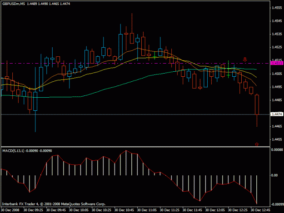Click the 30 Dec 2008 date label
The height and width of the screenshot is (213, 284).
[x=10, y=210]
